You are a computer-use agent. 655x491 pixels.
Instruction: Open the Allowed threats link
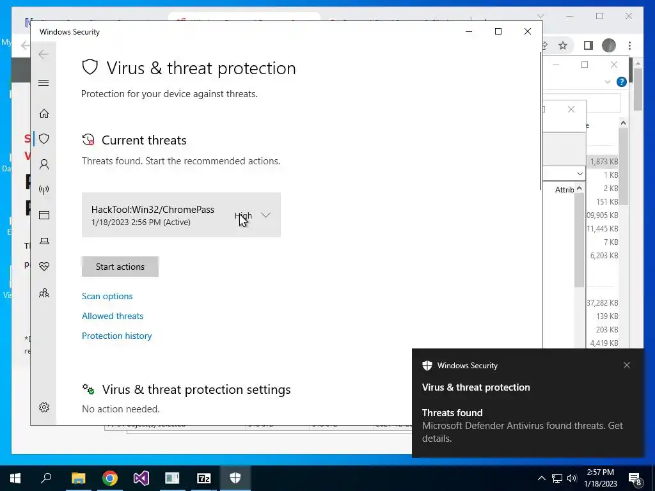pos(113,316)
